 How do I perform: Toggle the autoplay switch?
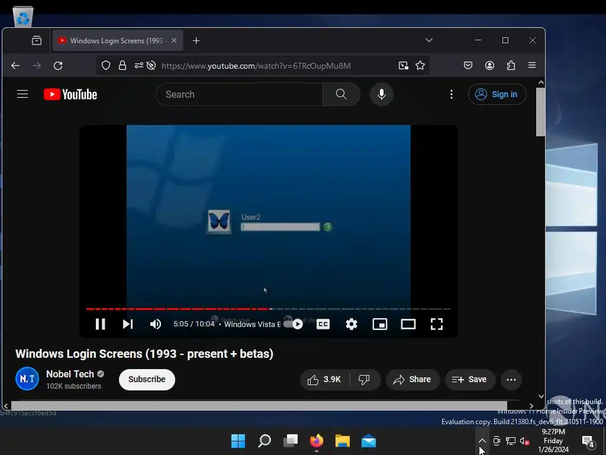294,324
